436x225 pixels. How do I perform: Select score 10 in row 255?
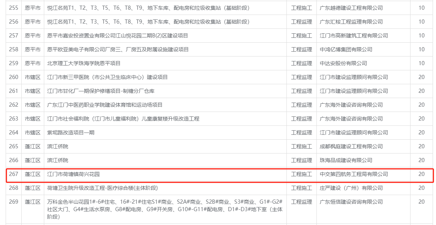tap(421, 8)
